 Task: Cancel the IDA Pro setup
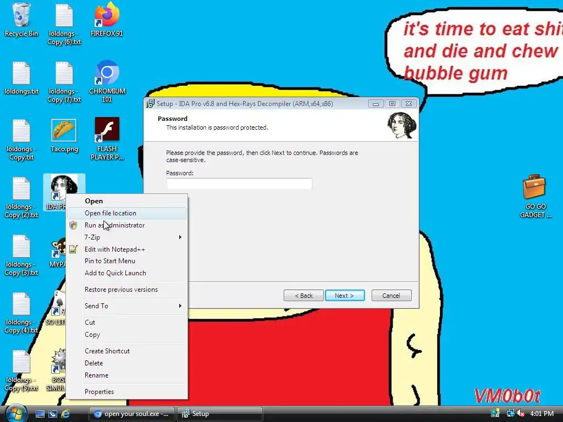pos(391,296)
